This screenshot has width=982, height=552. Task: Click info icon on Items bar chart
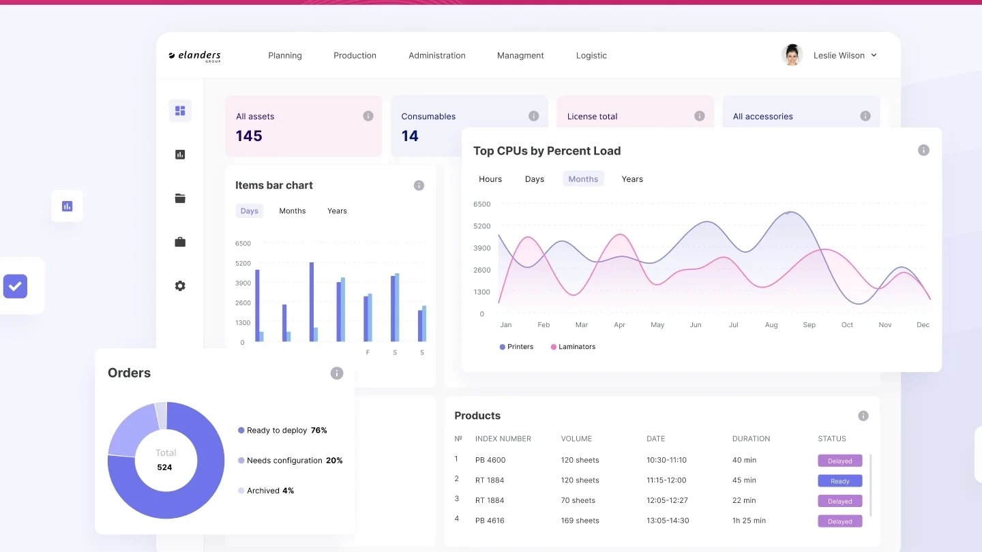coord(419,185)
